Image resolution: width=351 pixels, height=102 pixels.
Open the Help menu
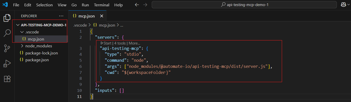pyautogui.click(x=118, y=5)
